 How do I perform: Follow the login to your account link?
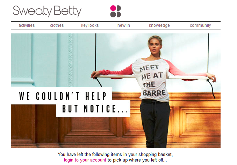[85, 160]
